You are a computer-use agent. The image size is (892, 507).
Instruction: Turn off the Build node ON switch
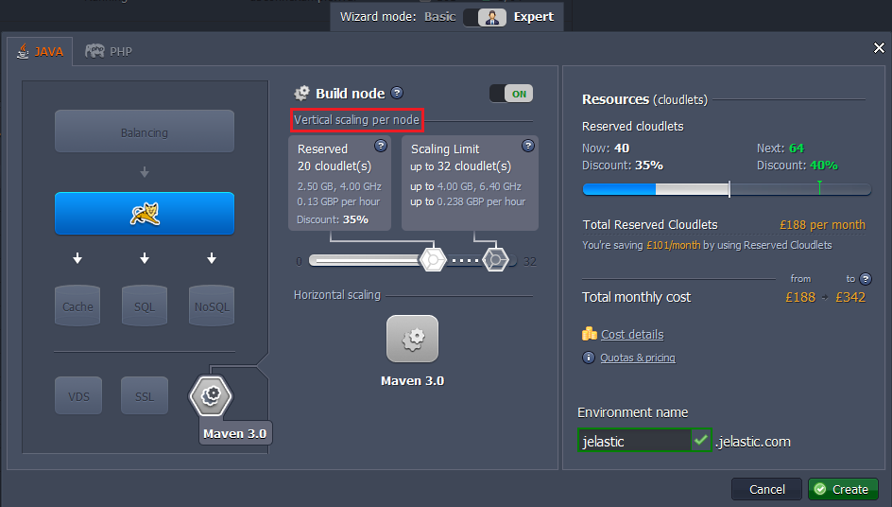tap(511, 94)
